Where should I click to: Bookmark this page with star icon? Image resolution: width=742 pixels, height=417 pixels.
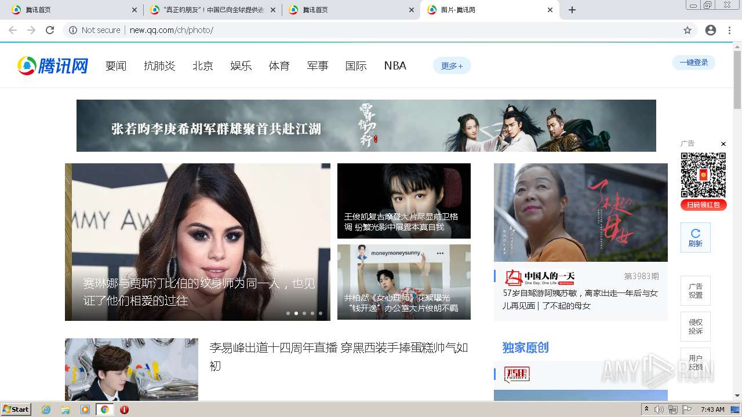coord(688,30)
